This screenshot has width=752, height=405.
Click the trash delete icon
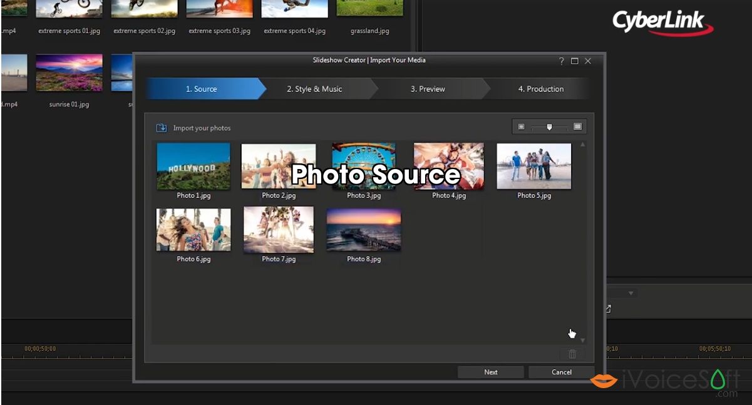point(572,354)
